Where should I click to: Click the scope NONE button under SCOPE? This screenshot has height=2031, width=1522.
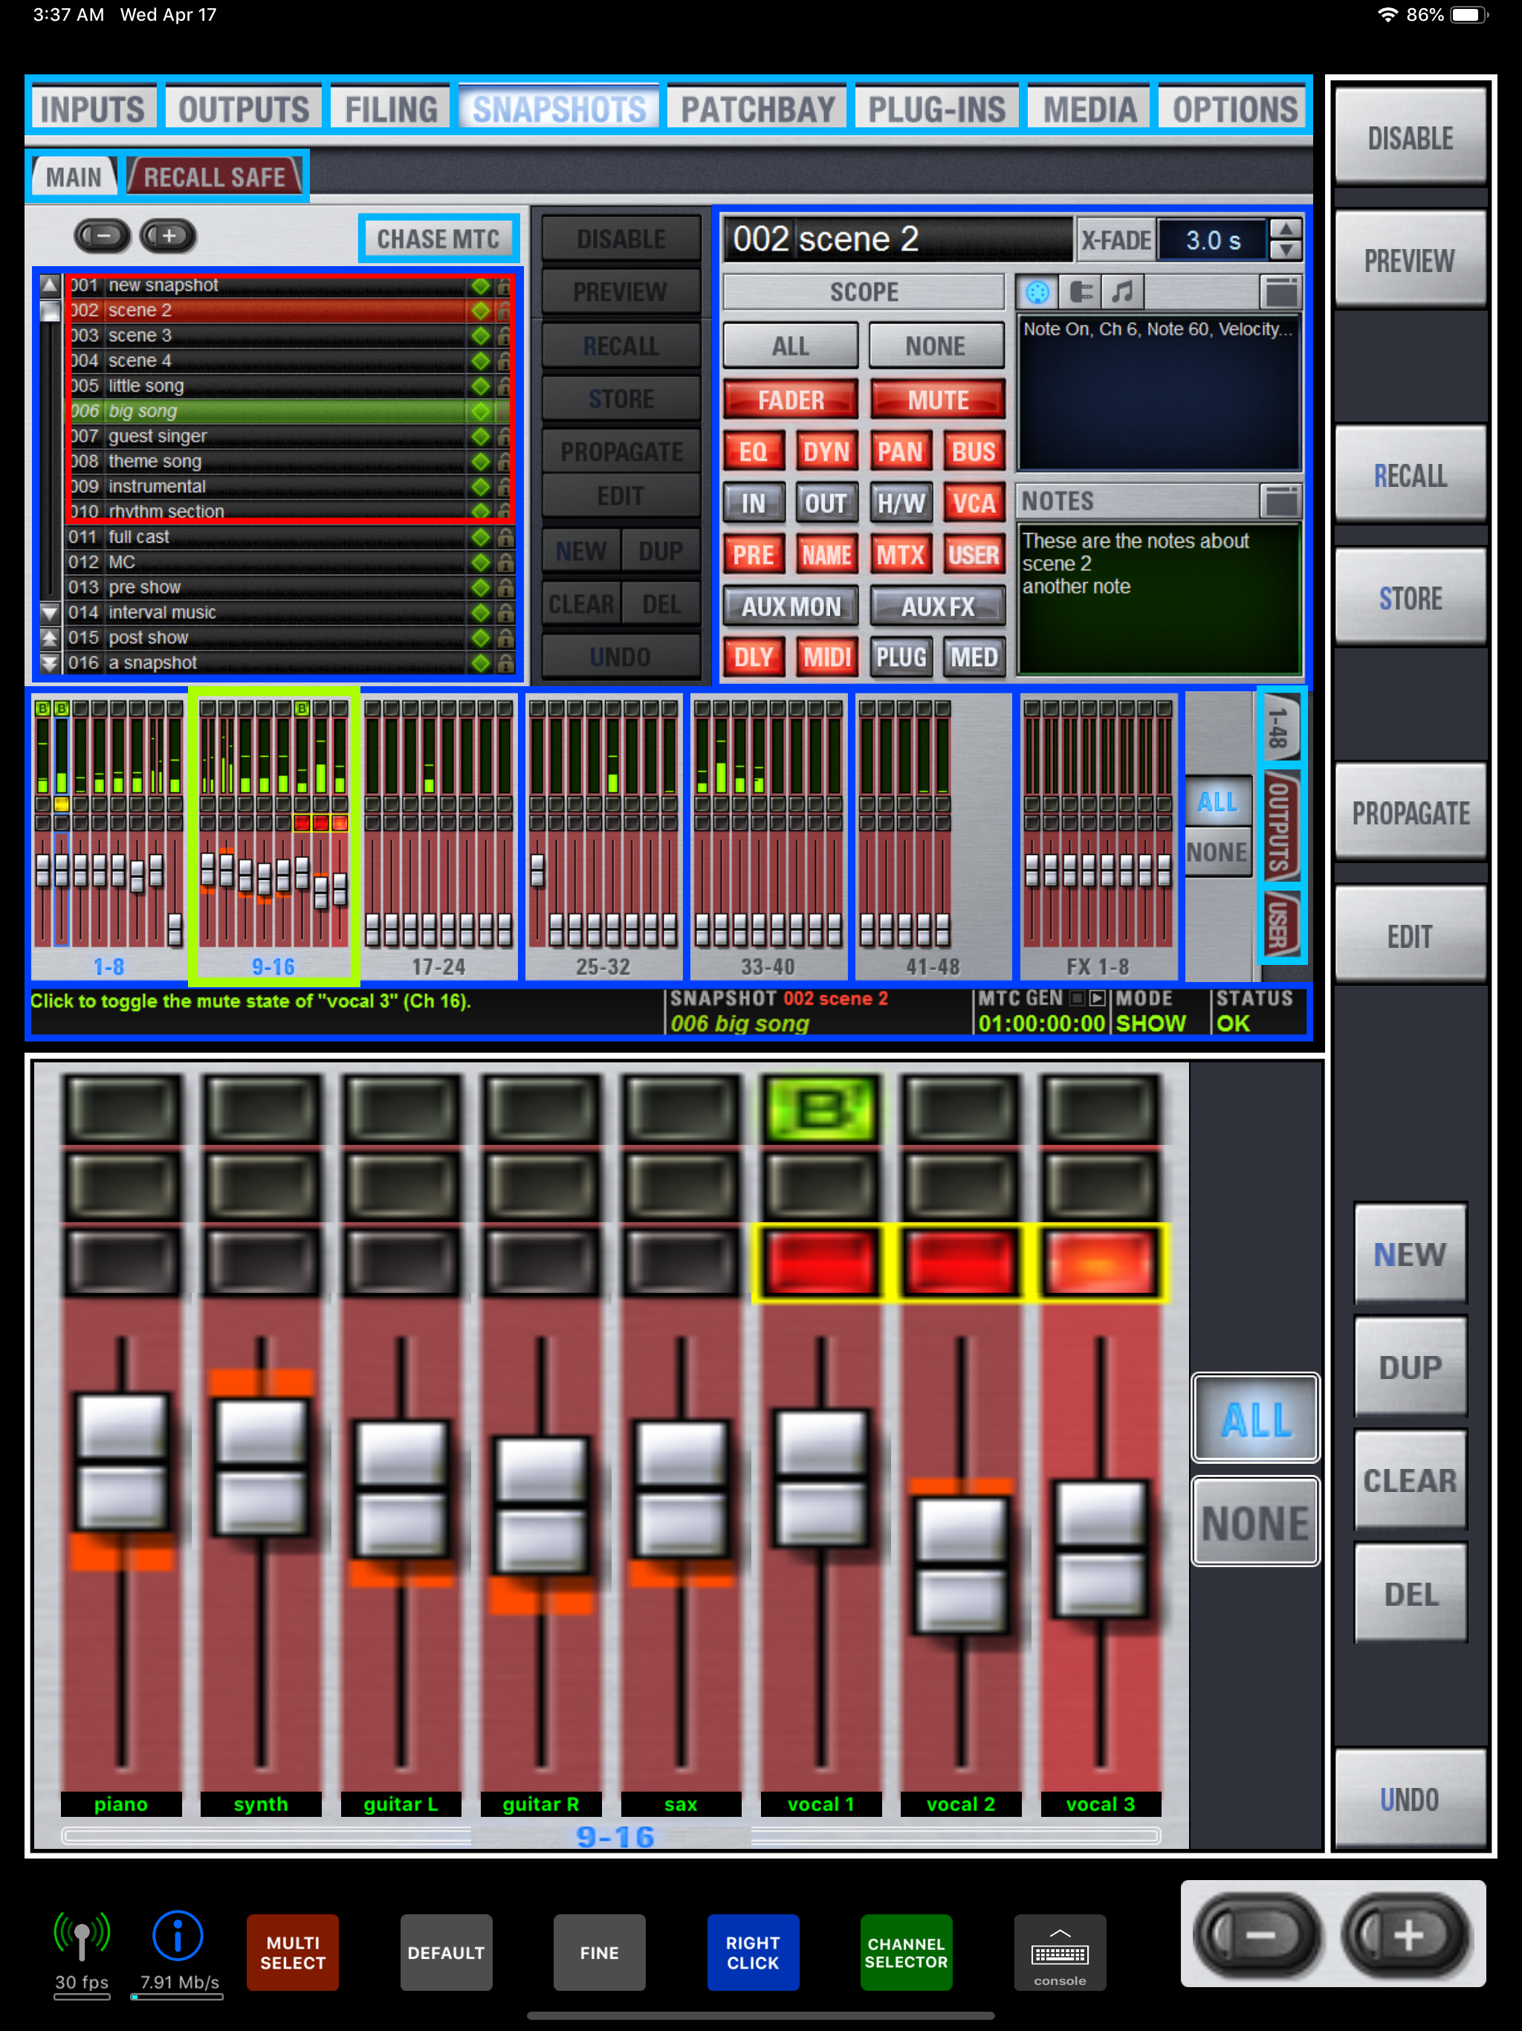pyautogui.click(x=936, y=346)
